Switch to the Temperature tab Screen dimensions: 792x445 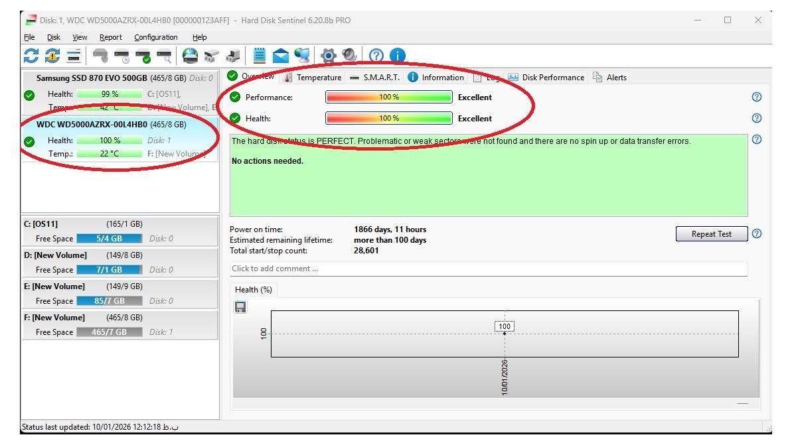(313, 78)
